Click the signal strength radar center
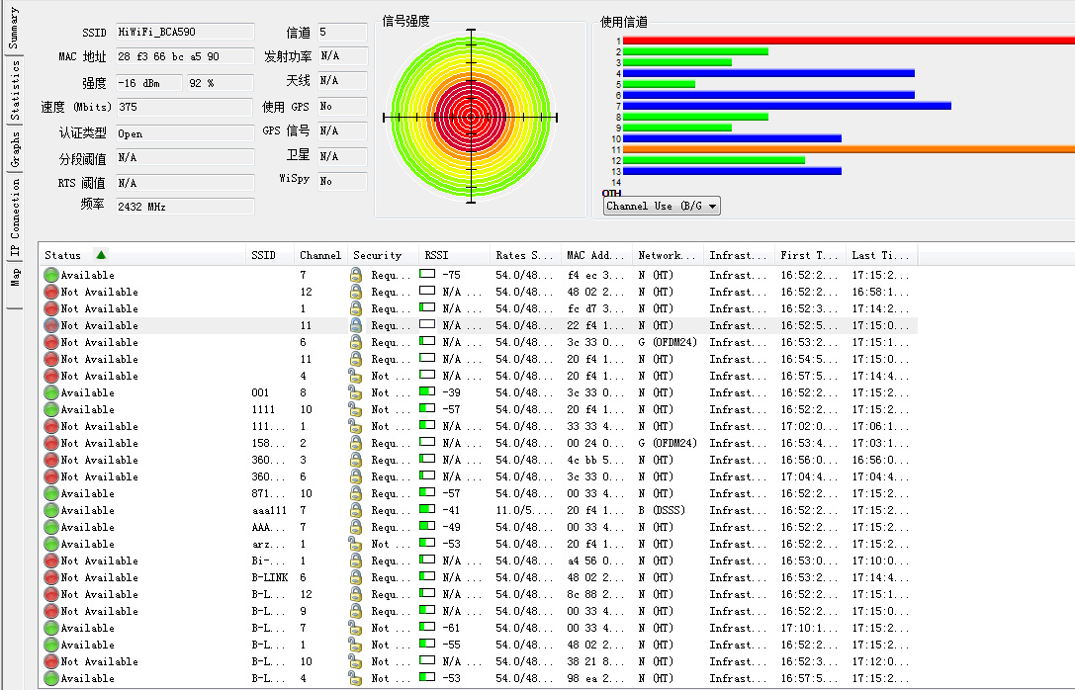Screen dimensions: 1075x690 [x=471, y=118]
